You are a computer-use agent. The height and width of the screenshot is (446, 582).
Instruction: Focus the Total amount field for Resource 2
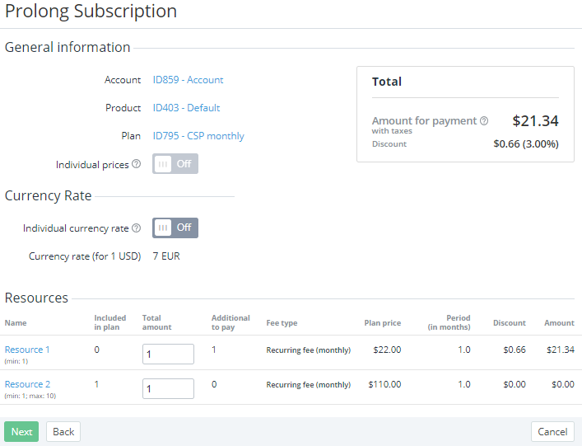[168, 389]
